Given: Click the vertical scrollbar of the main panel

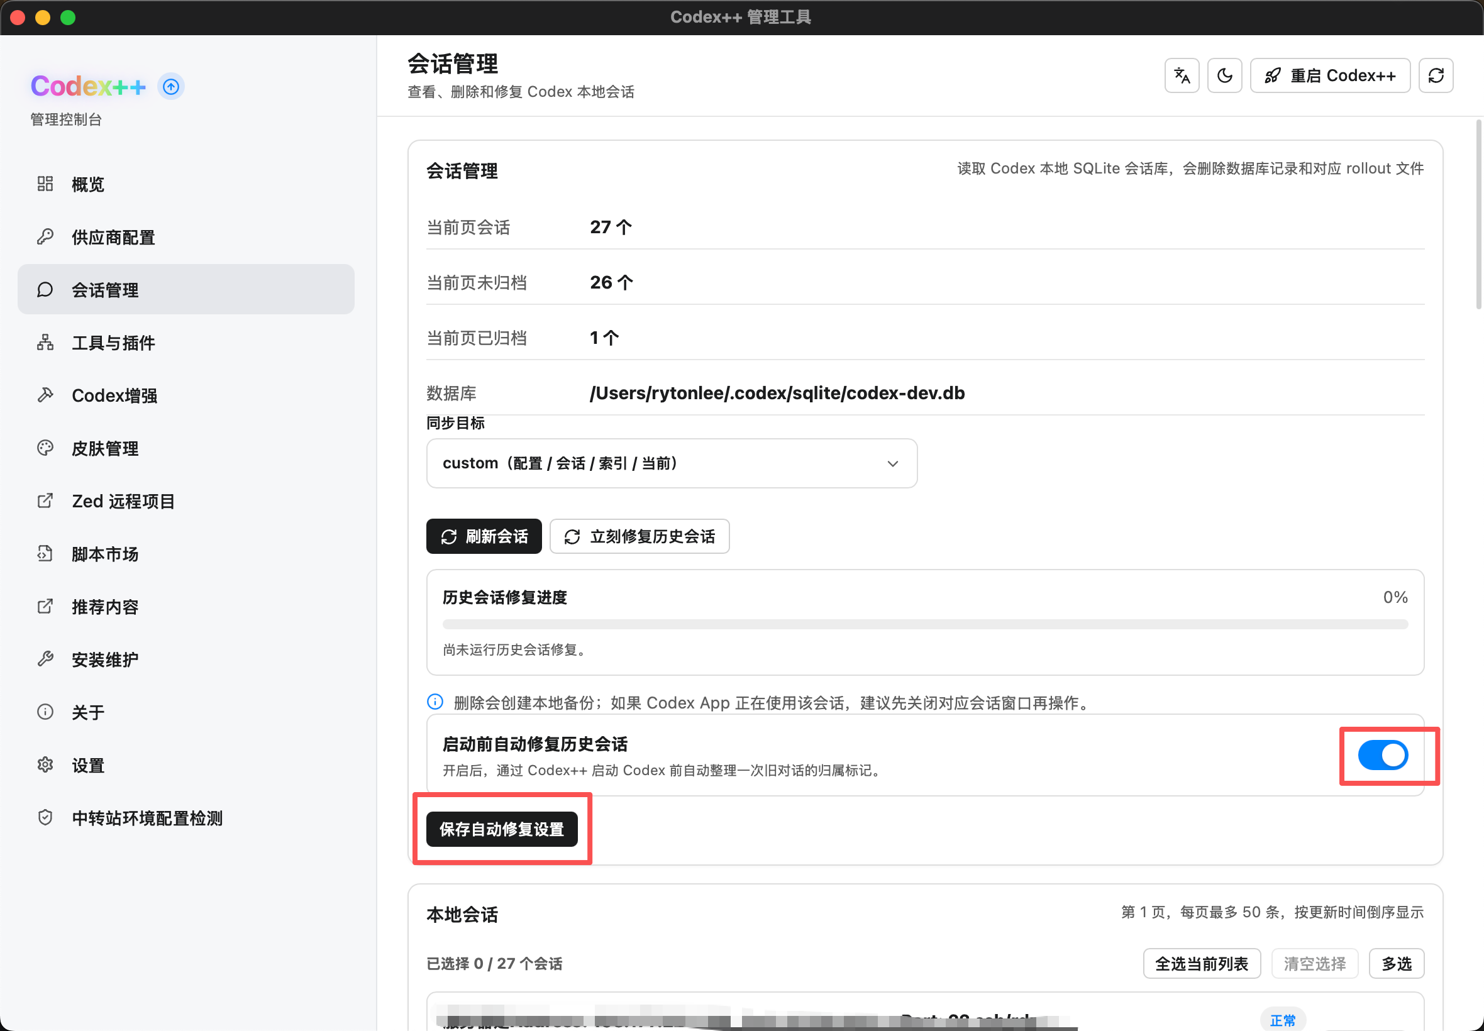Looking at the screenshot, I should pyautogui.click(x=1478, y=214).
